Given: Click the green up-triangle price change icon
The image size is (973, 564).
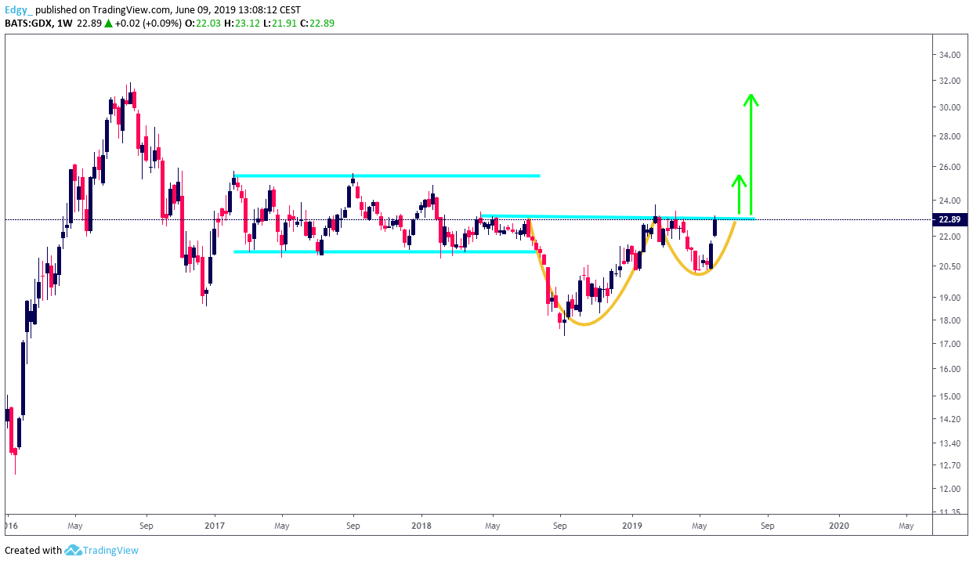Looking at the screenshot, I should tap(109, 23).
